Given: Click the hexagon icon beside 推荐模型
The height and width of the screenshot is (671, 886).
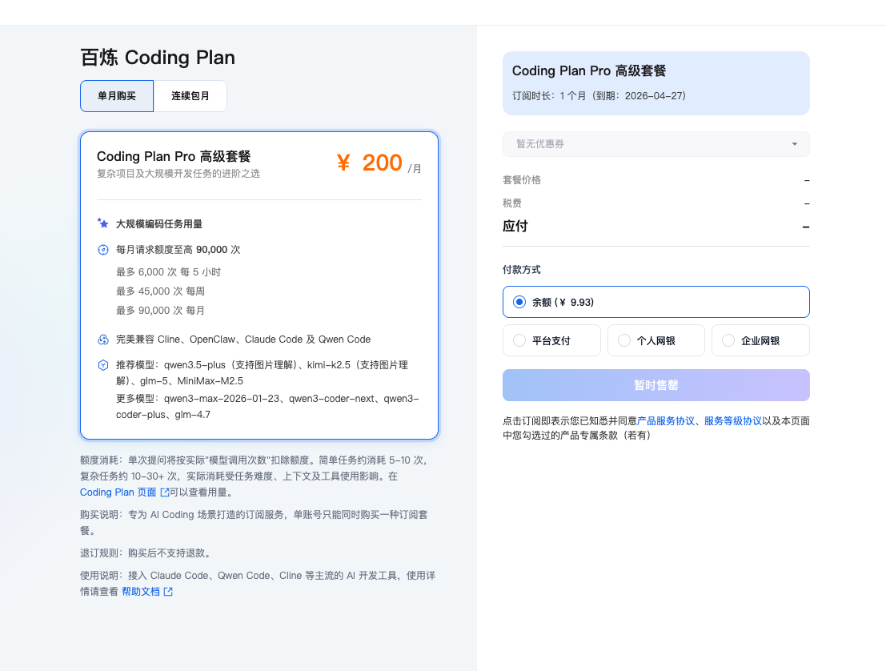Looking at the screenshot, I should (x=102, y=365).
